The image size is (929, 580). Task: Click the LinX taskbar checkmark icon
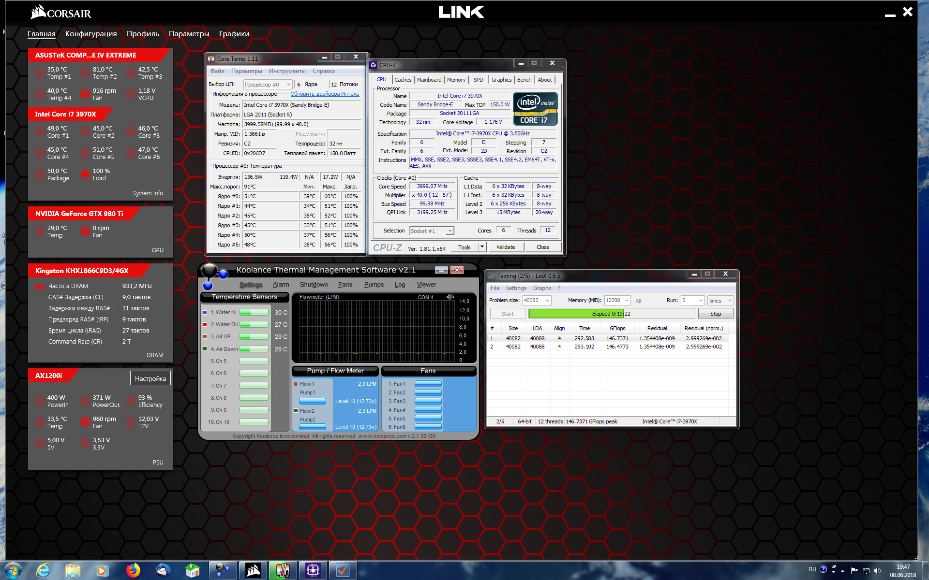(x=343, y=570)
